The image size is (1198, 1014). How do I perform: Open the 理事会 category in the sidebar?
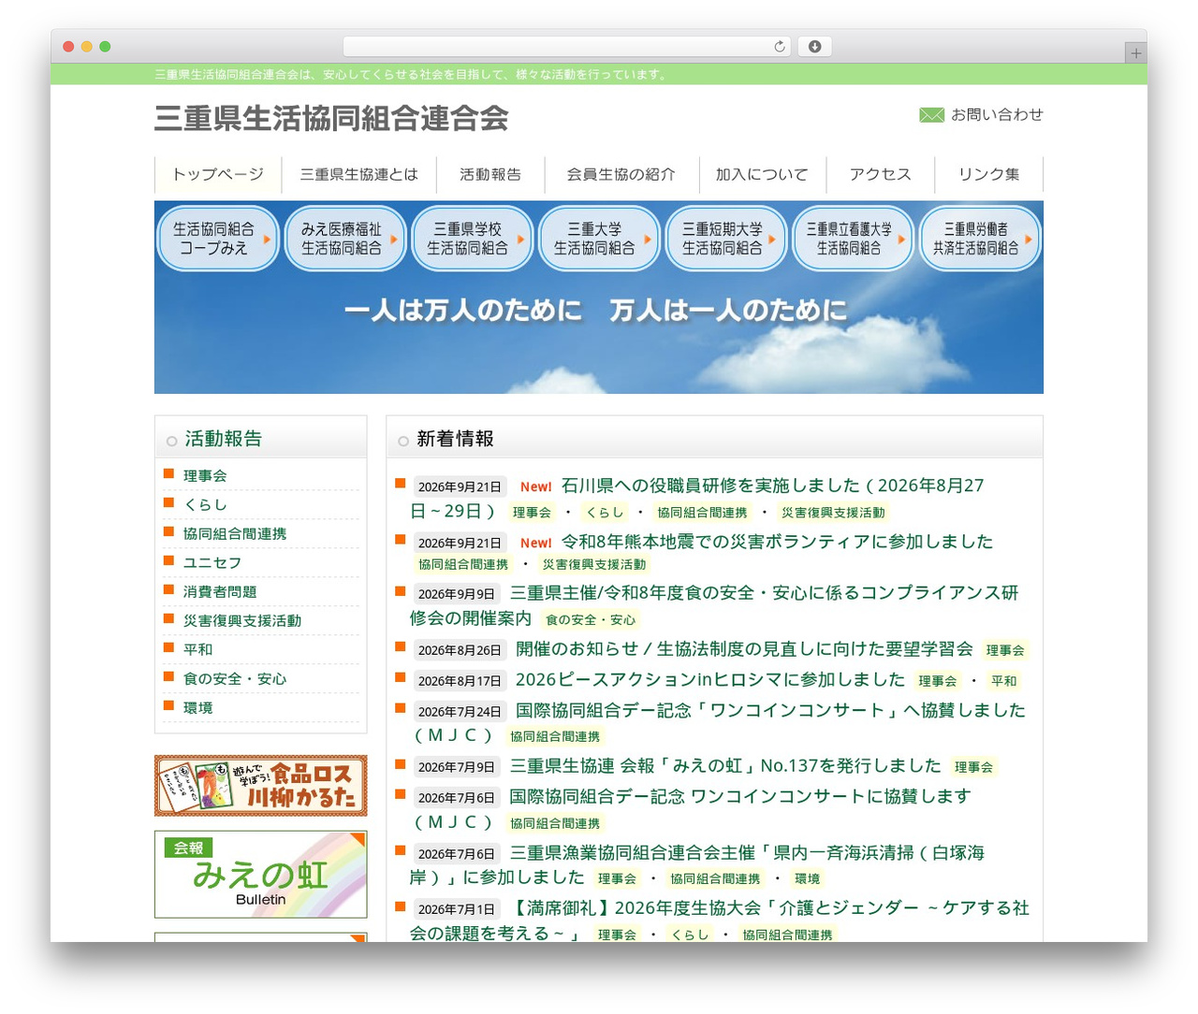click(x=205, y=476)
